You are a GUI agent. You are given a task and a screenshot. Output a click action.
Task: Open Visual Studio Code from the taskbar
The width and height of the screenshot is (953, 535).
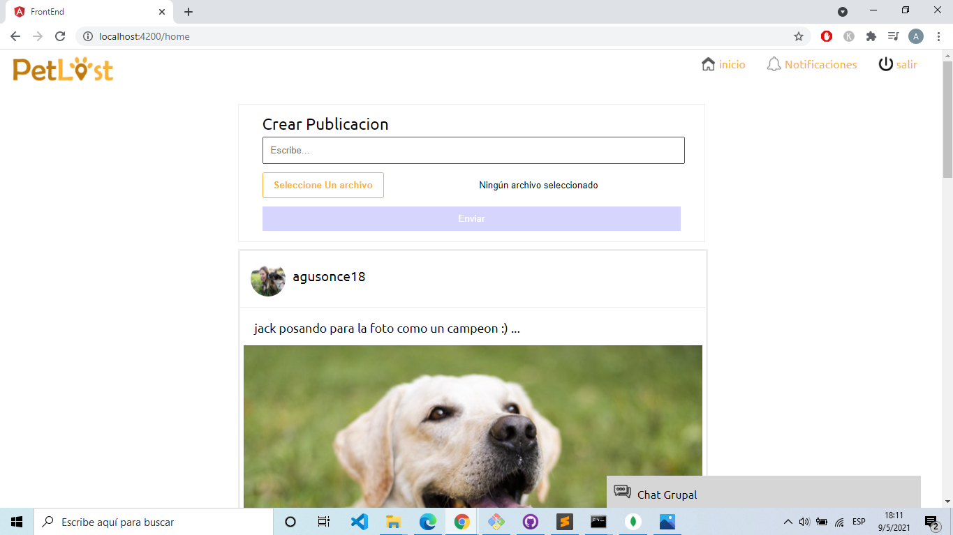(x=359, y=522)
